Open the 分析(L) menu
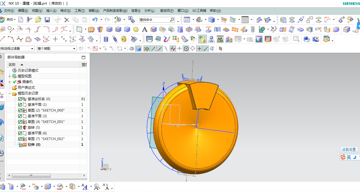 149,11
